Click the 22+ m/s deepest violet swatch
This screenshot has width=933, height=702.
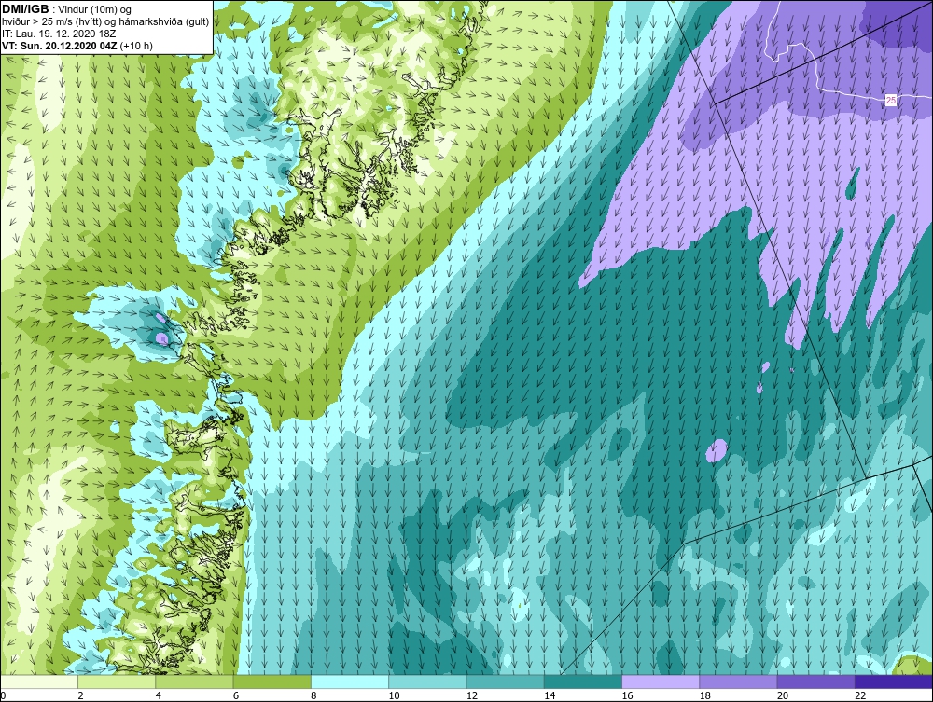(x=894, y=681)
